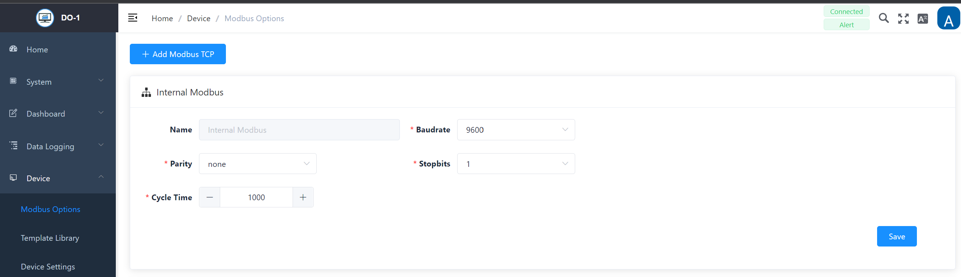Click the user avatar icon
The height and width of the screenshot is (277, 961).
948,19
